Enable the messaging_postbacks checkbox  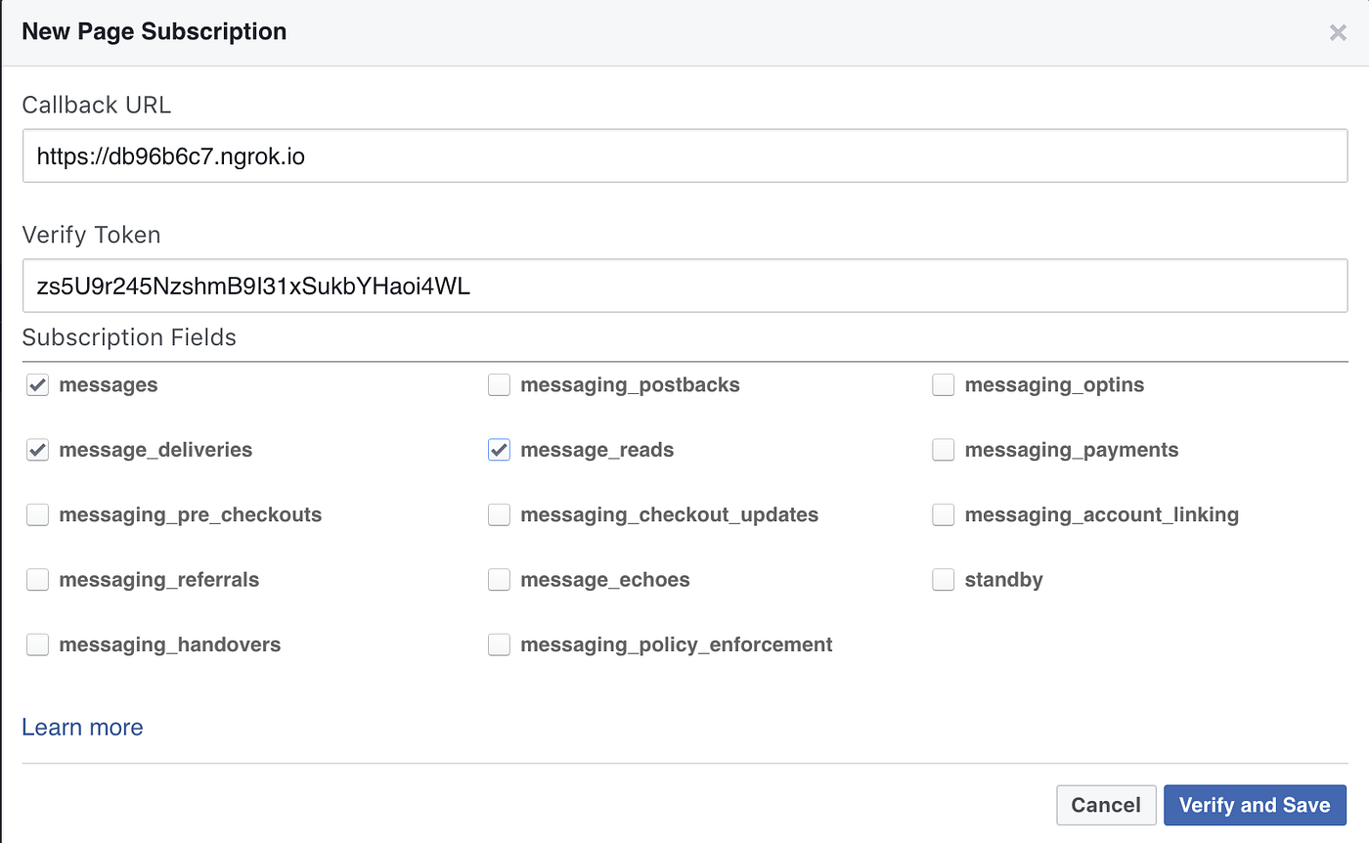pyautogui.click(x=499, y=384)
